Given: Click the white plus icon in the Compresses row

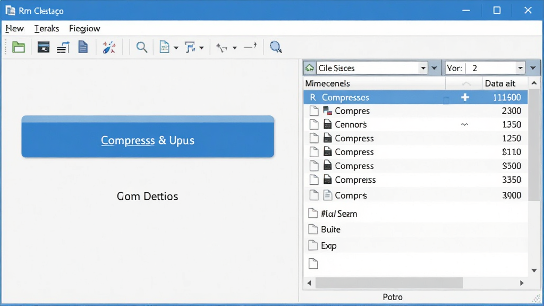Looking at the screenshot, I should (465, 98).
